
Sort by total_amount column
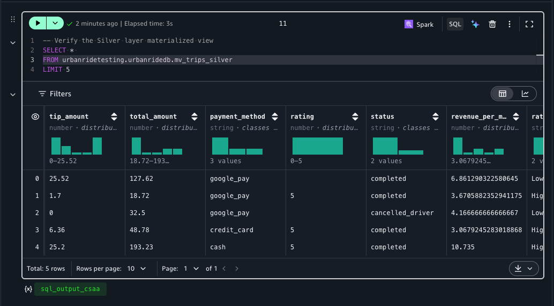194,117
